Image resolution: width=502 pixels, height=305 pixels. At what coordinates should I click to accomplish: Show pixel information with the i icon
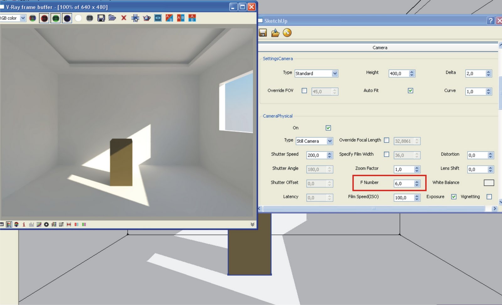(24, 224)
